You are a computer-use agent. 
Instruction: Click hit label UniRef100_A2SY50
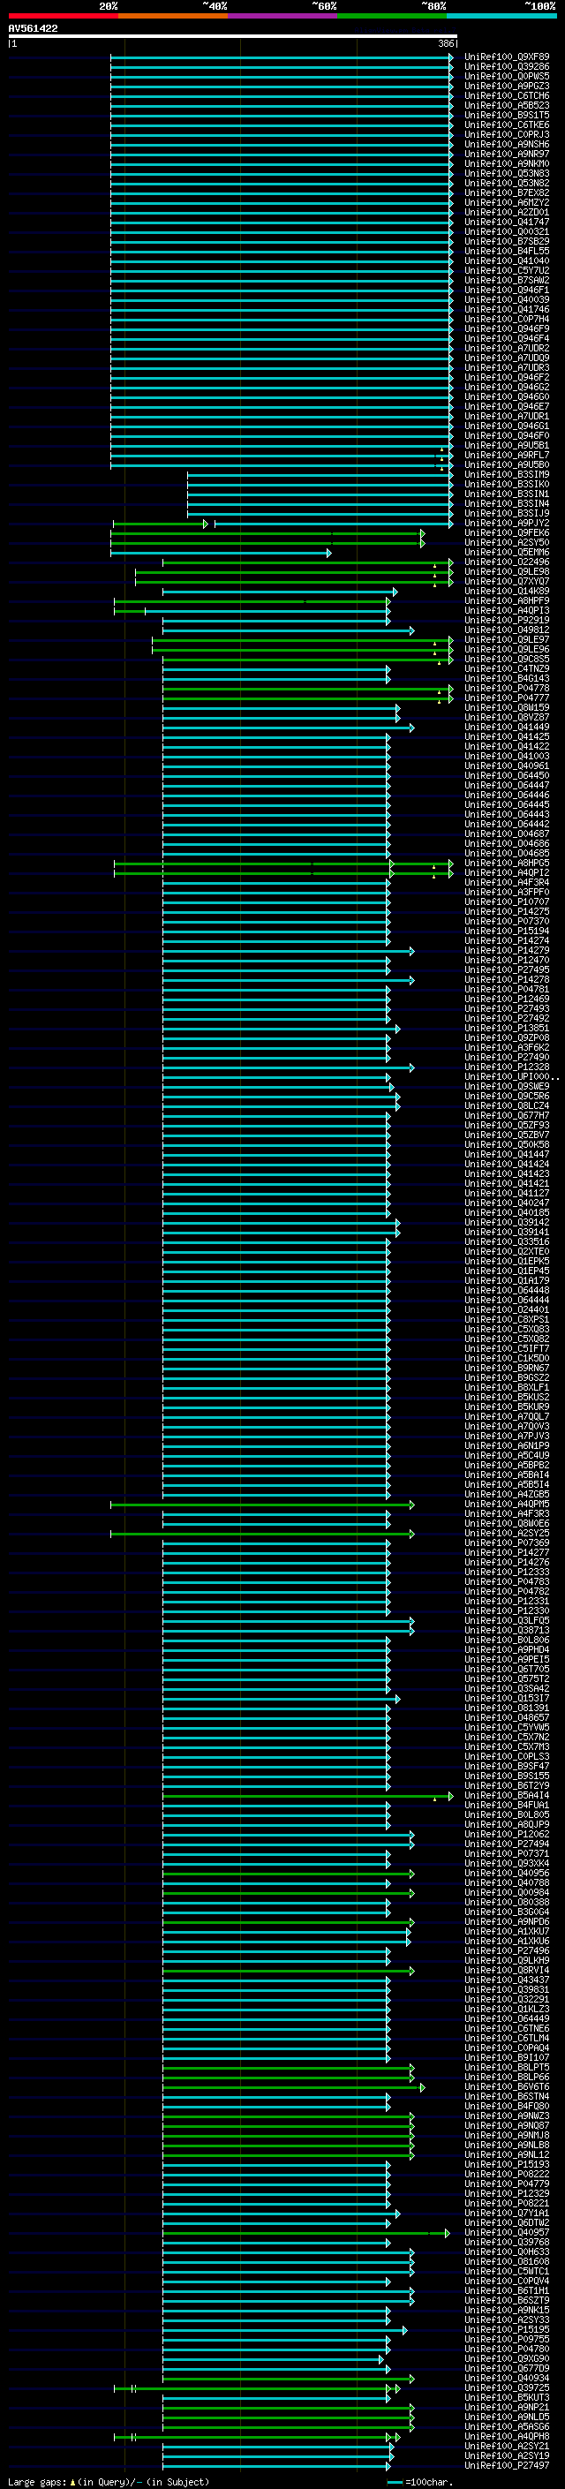point(507,542)
